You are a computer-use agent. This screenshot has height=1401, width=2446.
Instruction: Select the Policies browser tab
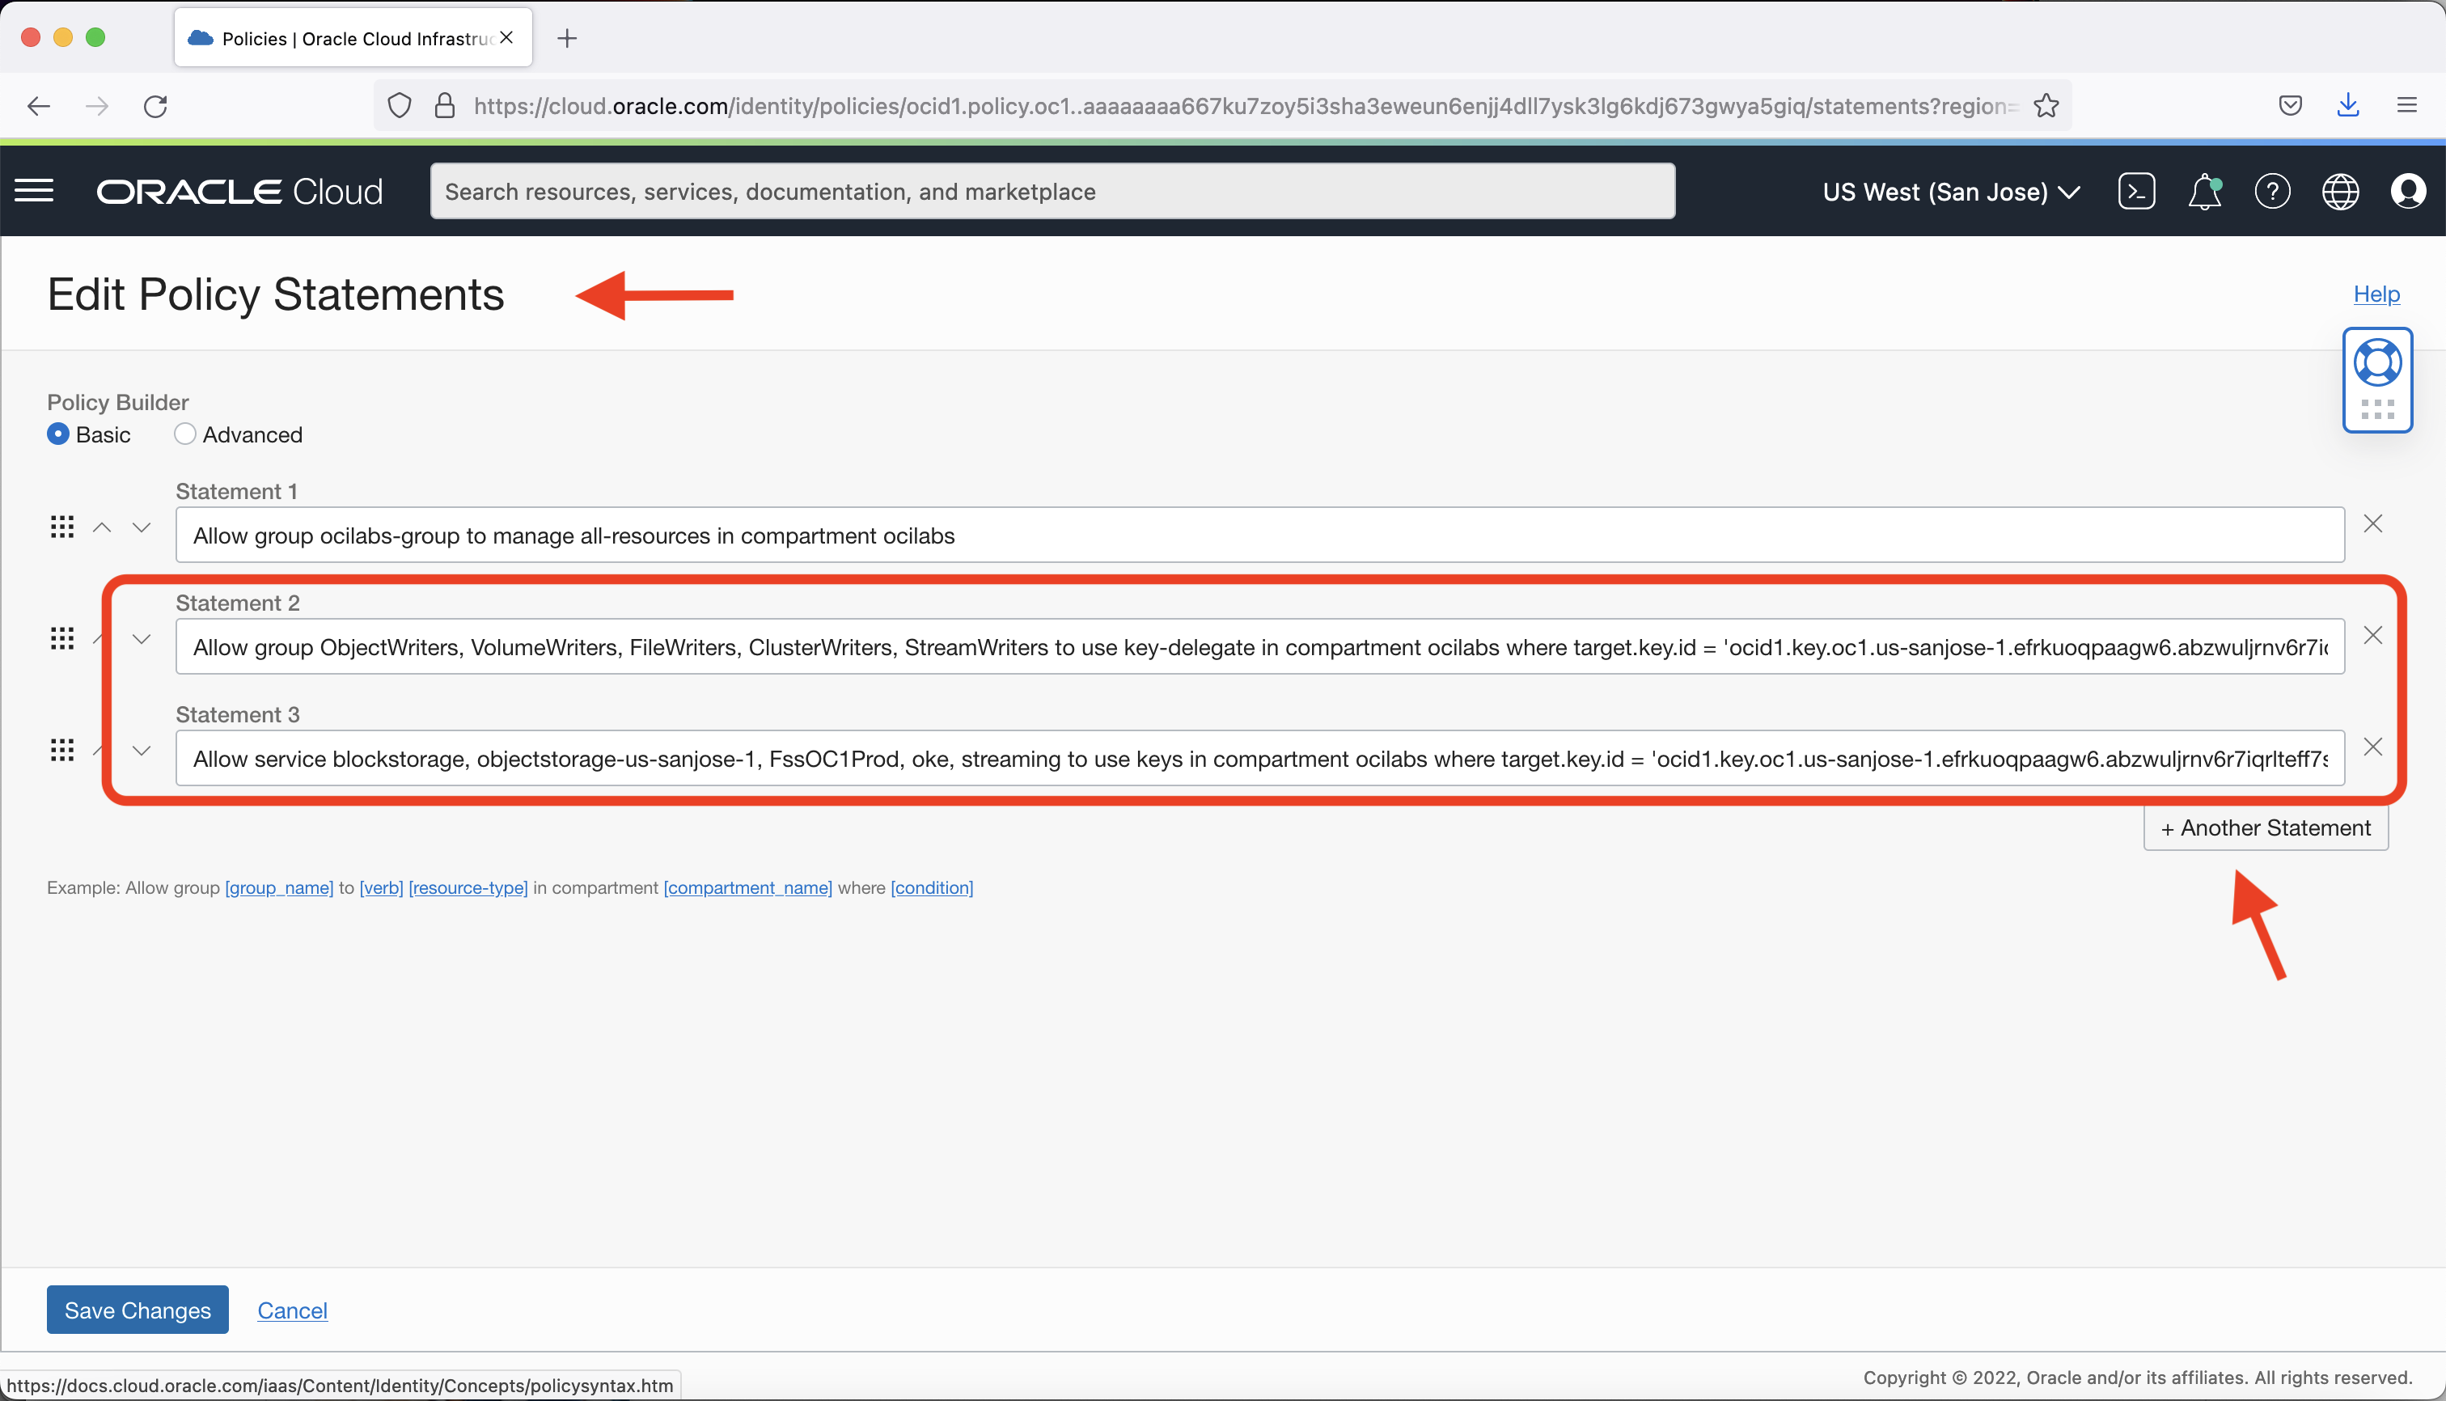pyautogui.click(x=336, y=37)
